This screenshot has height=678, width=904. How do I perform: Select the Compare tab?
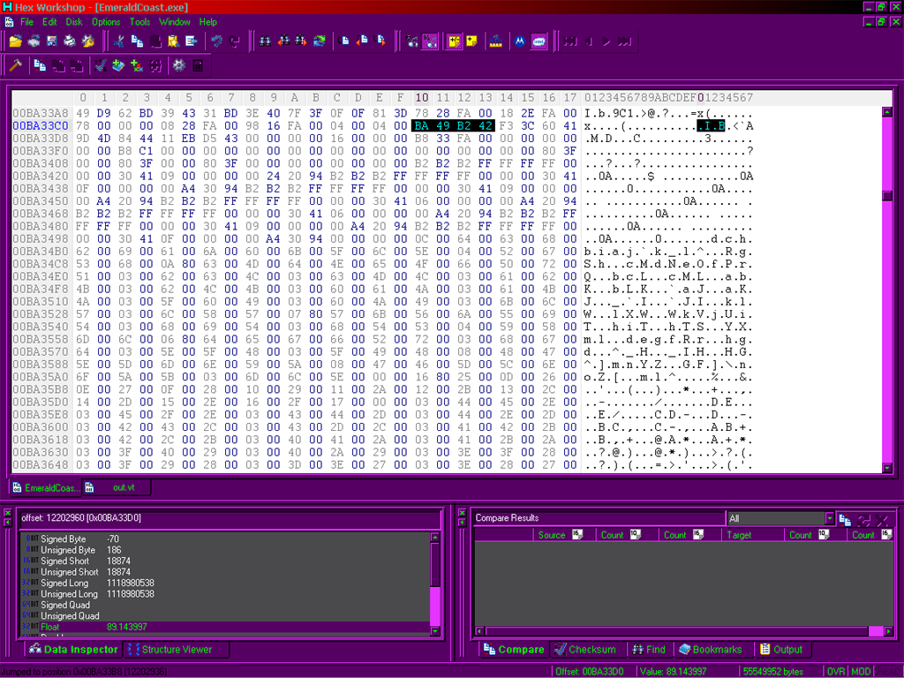click(515, 650)
